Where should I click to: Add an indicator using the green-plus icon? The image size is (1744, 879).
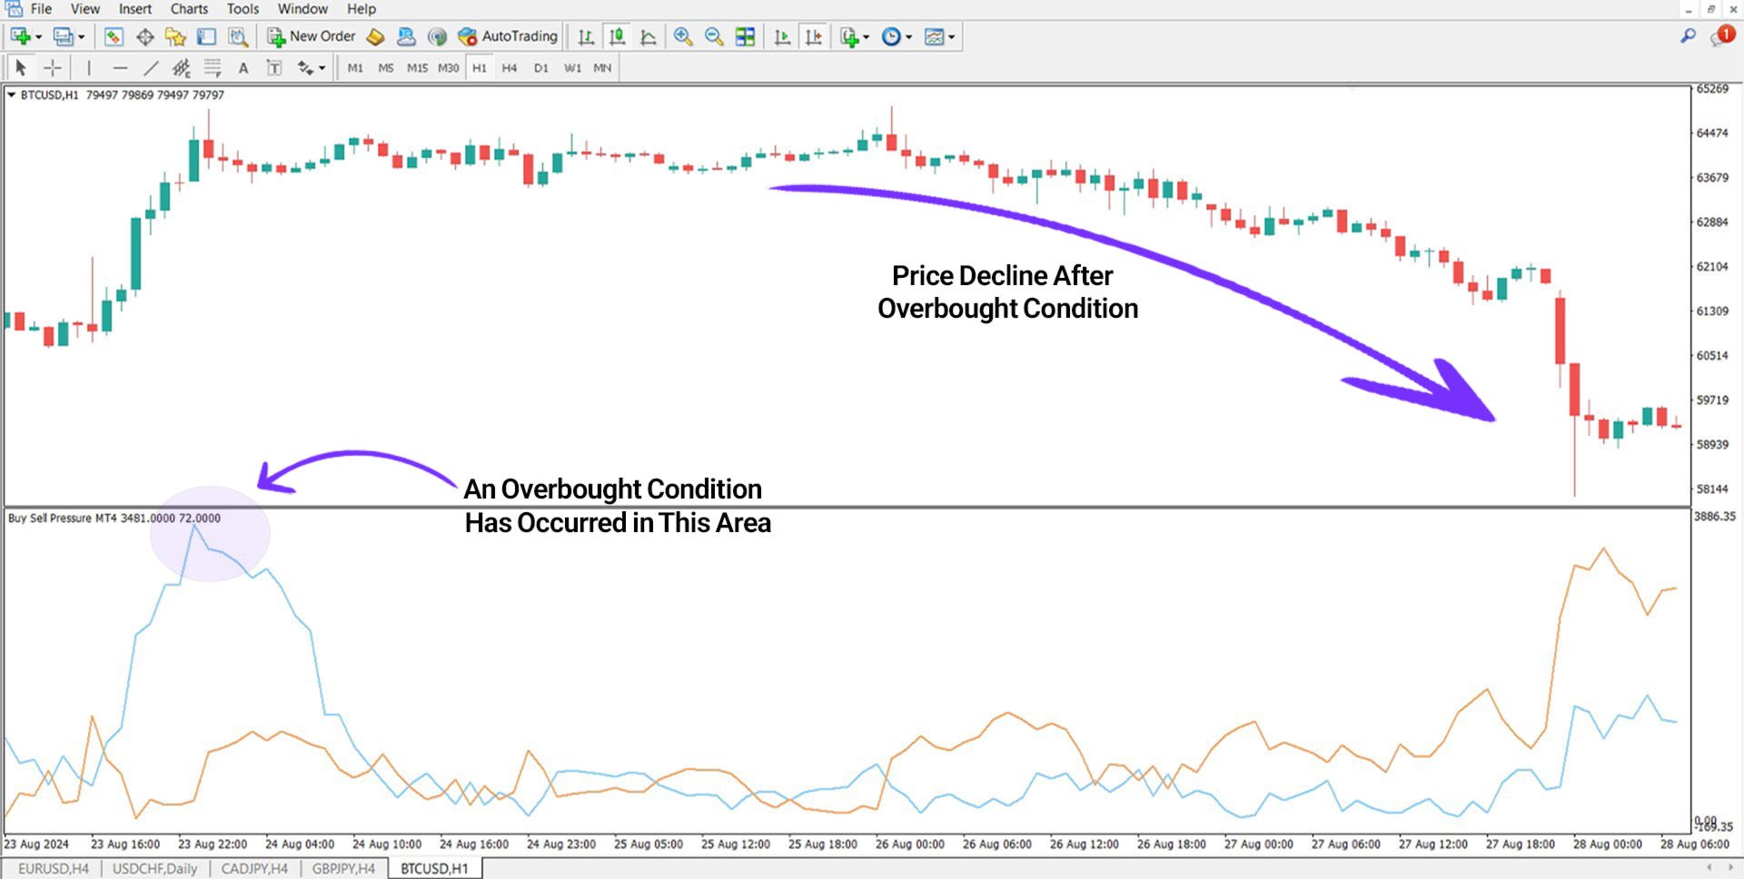(x=848, y=36)
